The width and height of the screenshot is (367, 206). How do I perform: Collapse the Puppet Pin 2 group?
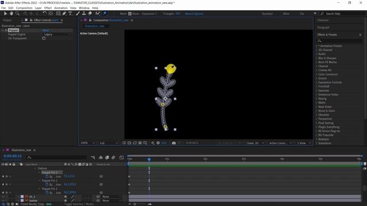point(39,181)
